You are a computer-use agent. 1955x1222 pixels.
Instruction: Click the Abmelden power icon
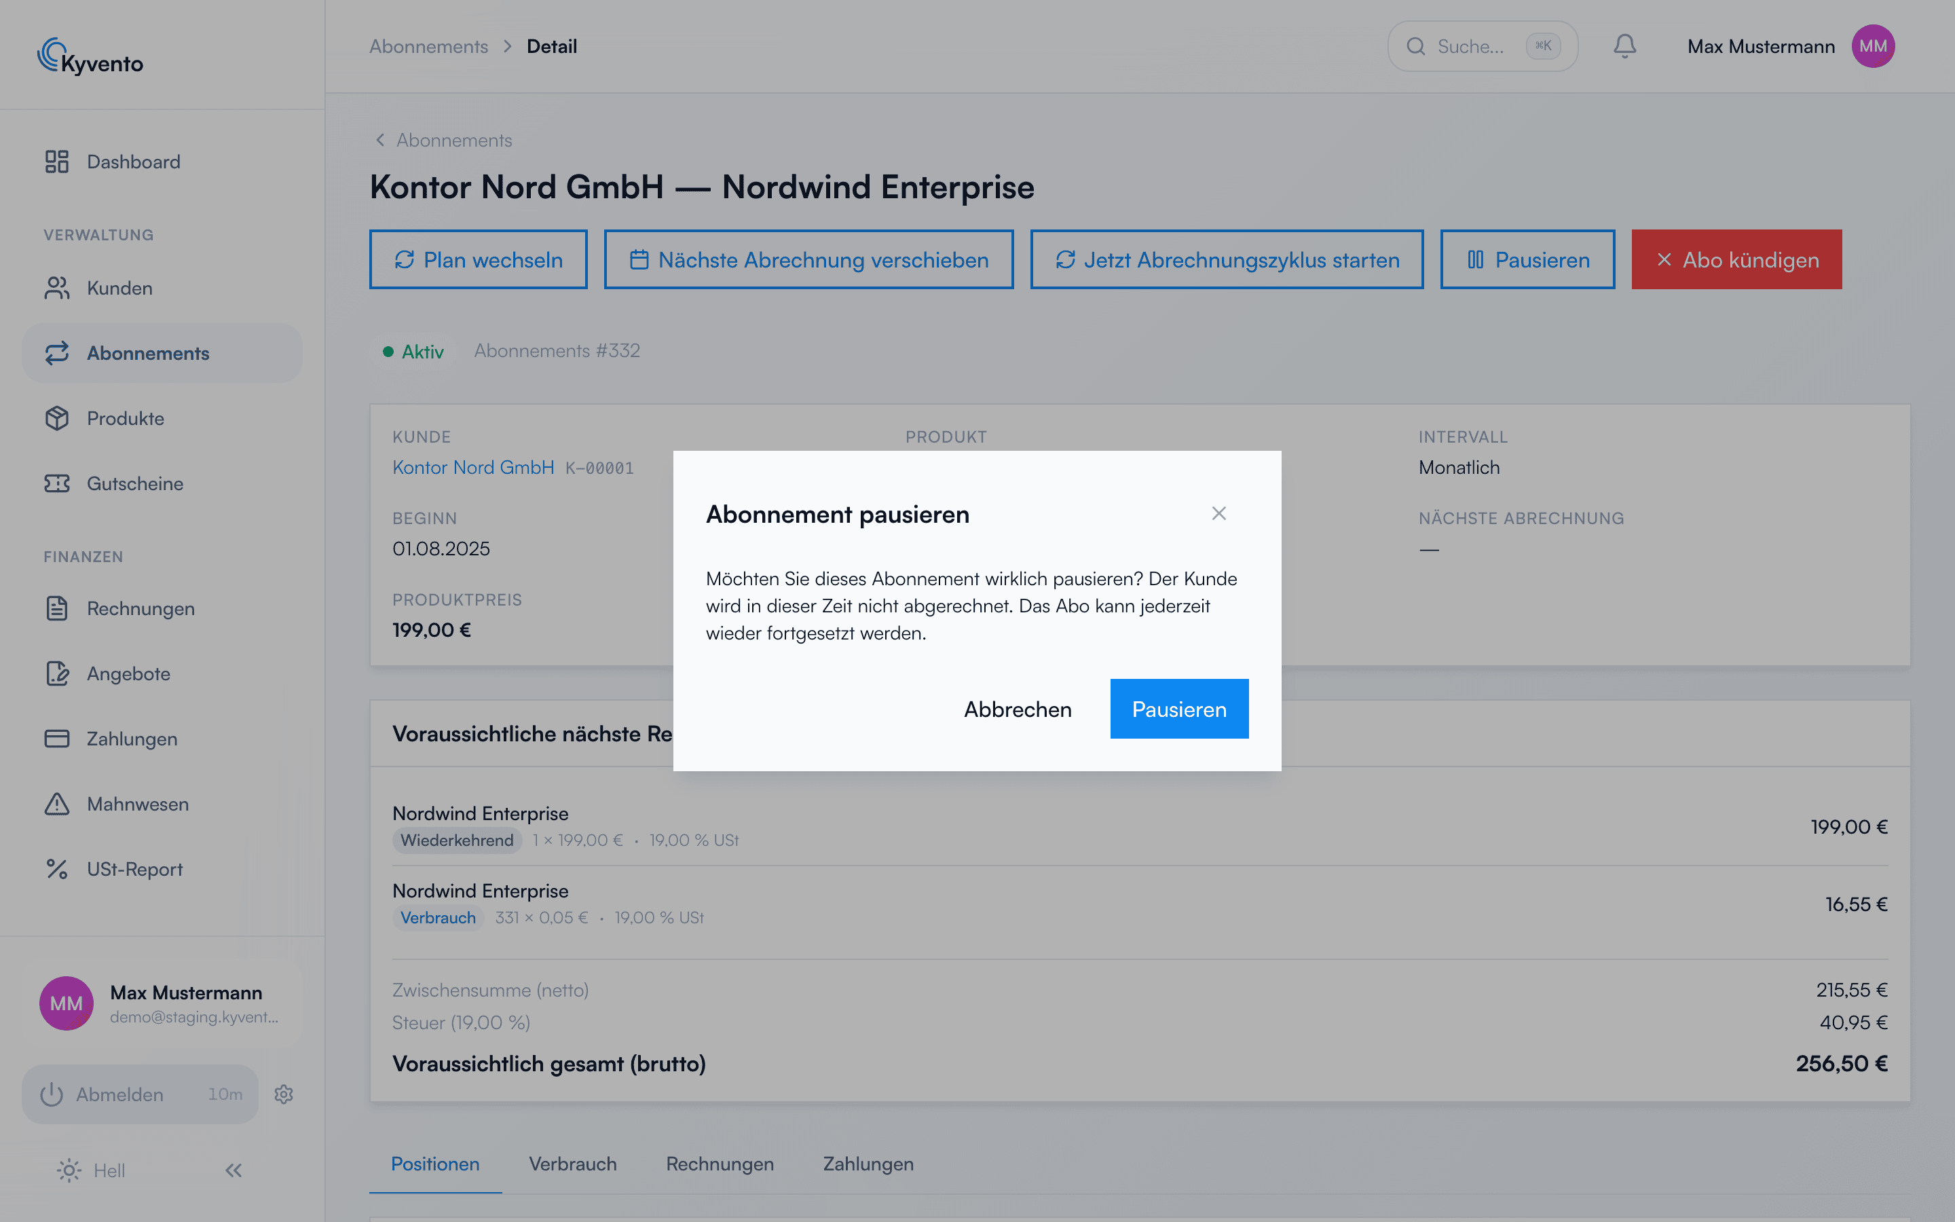(x=52, y=1094)
